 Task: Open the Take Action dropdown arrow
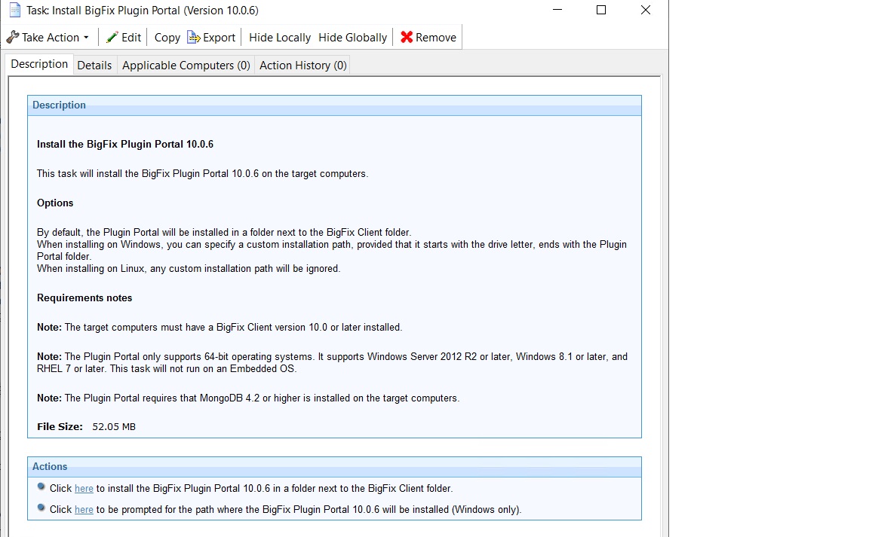pyautogui.click(x=86, y=38)
